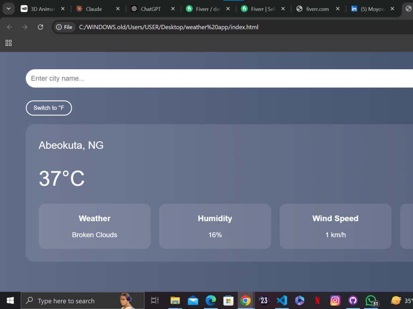Open Microsoft Store from taskbar
Screen dimensions: 413x309
click(228, 300)
